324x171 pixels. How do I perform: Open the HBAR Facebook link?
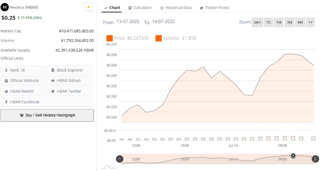46,102
